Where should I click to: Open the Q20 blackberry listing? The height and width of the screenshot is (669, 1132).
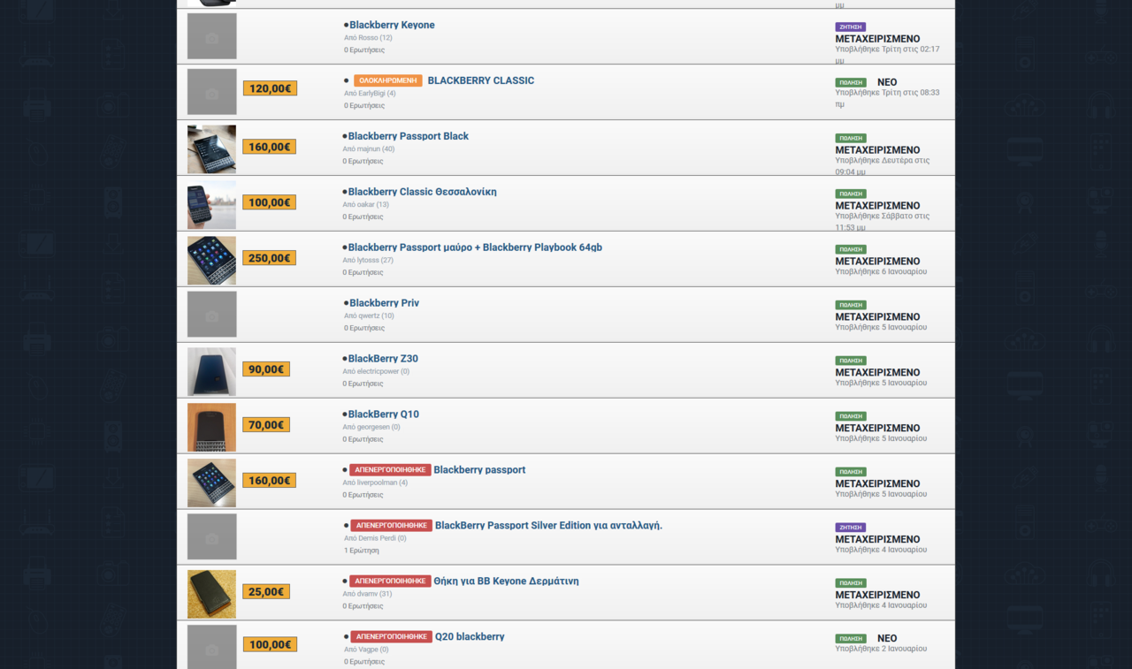[x=470, y=637]
